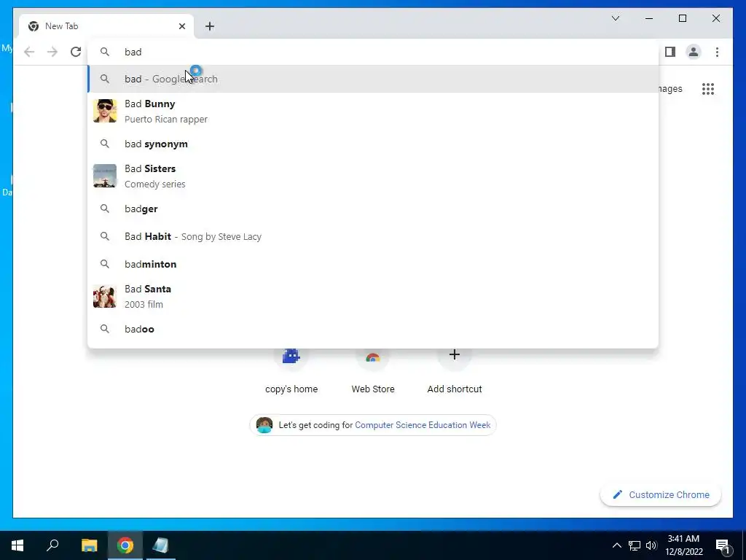Screen dimensions: 746x560
Task: Click the Chrome taskbar icon
Action: point(125,545)
